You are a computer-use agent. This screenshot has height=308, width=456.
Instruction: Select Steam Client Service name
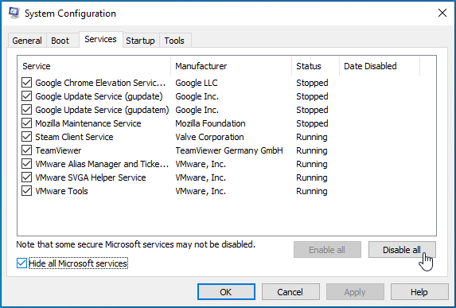pos(74,137)
